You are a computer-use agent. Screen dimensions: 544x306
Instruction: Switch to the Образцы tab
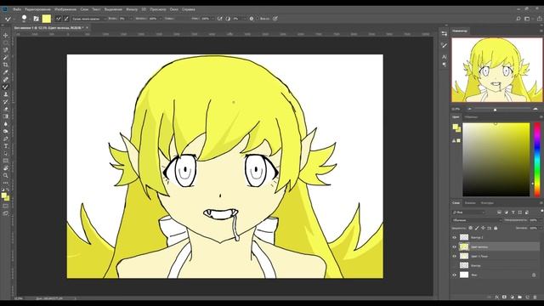(x=471, y=117)
